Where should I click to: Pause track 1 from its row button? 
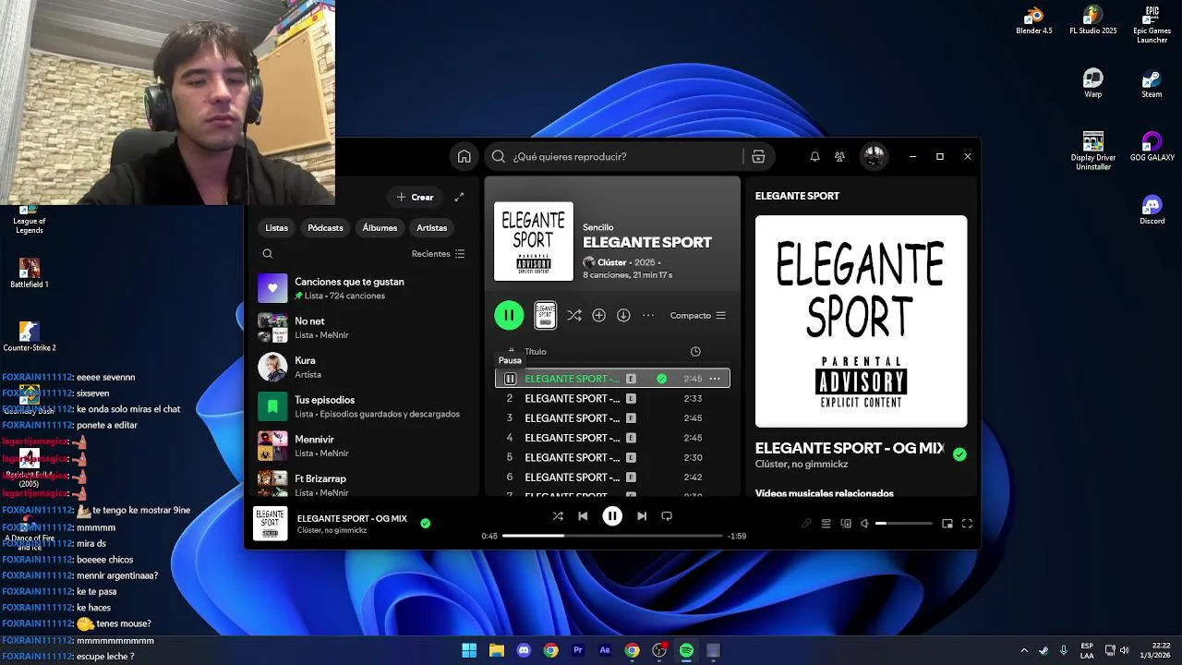(510, 379)
